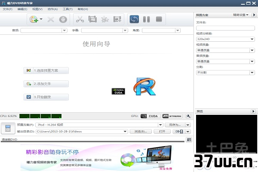Click the 浏览(B) browse button
The image size is (258, 172).
(141, 132)
